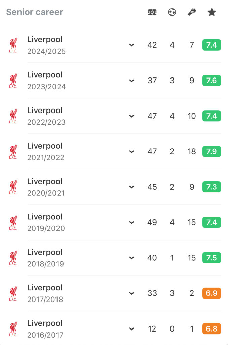The height and width of the screenshot is (345, 228).
Task: Expand the 2022/2023 season chevron
Action: click(x=131, y=116)
